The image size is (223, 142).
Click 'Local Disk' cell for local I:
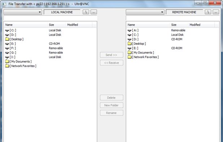55,57
